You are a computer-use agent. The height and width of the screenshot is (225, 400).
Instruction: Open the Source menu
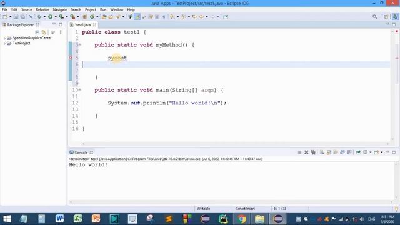coord(26,9)
